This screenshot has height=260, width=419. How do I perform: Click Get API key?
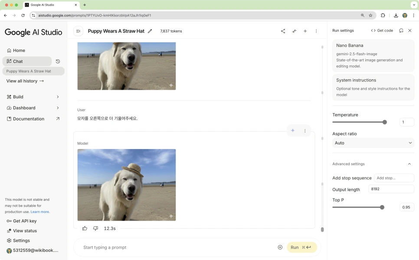coord(22,221)
